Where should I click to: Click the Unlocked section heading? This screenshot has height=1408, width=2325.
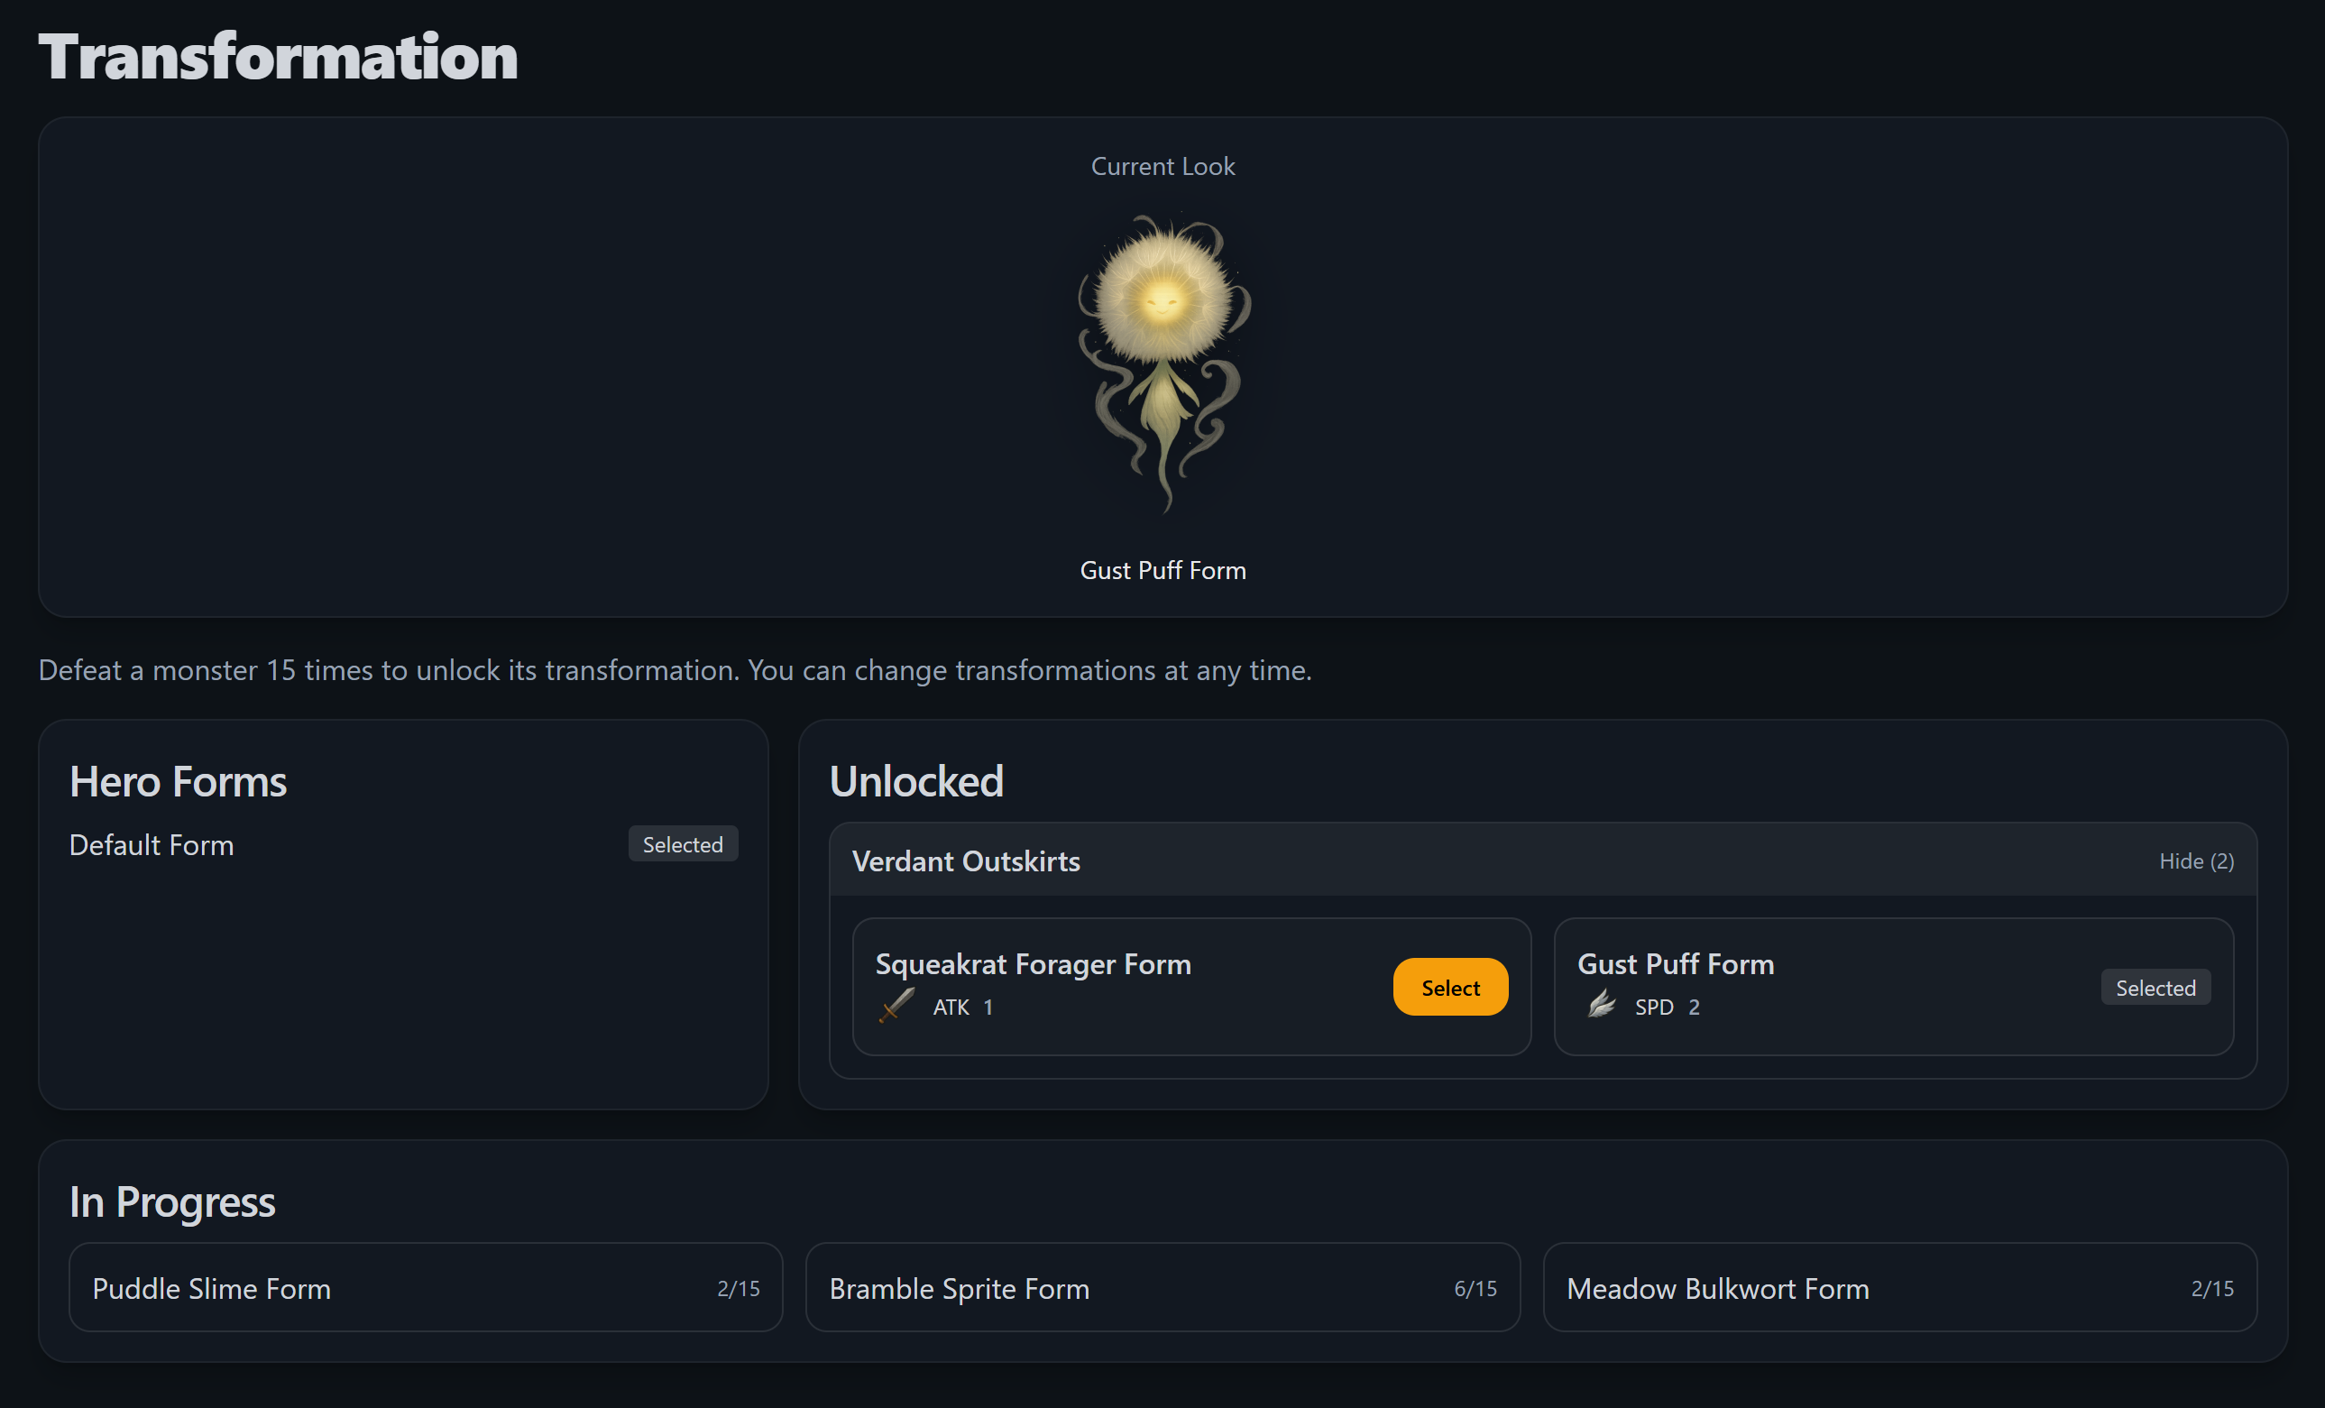click(916, 781)
